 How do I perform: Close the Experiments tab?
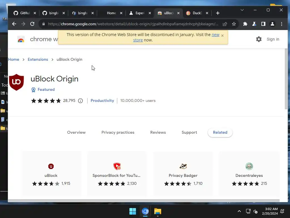tap(150, 13)
